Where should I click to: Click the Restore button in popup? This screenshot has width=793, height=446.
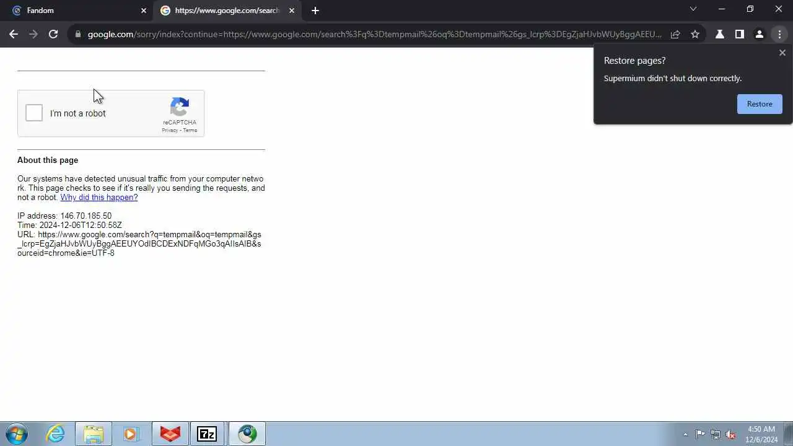[x=760, y=104]
